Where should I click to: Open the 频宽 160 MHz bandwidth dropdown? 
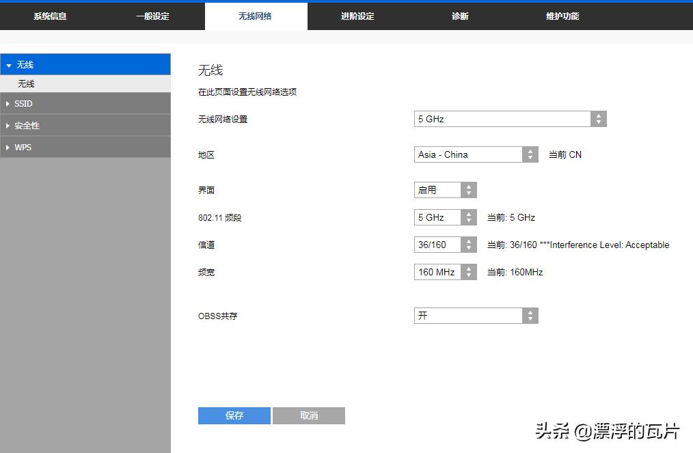pyautogui.click(x=445, y=272)
